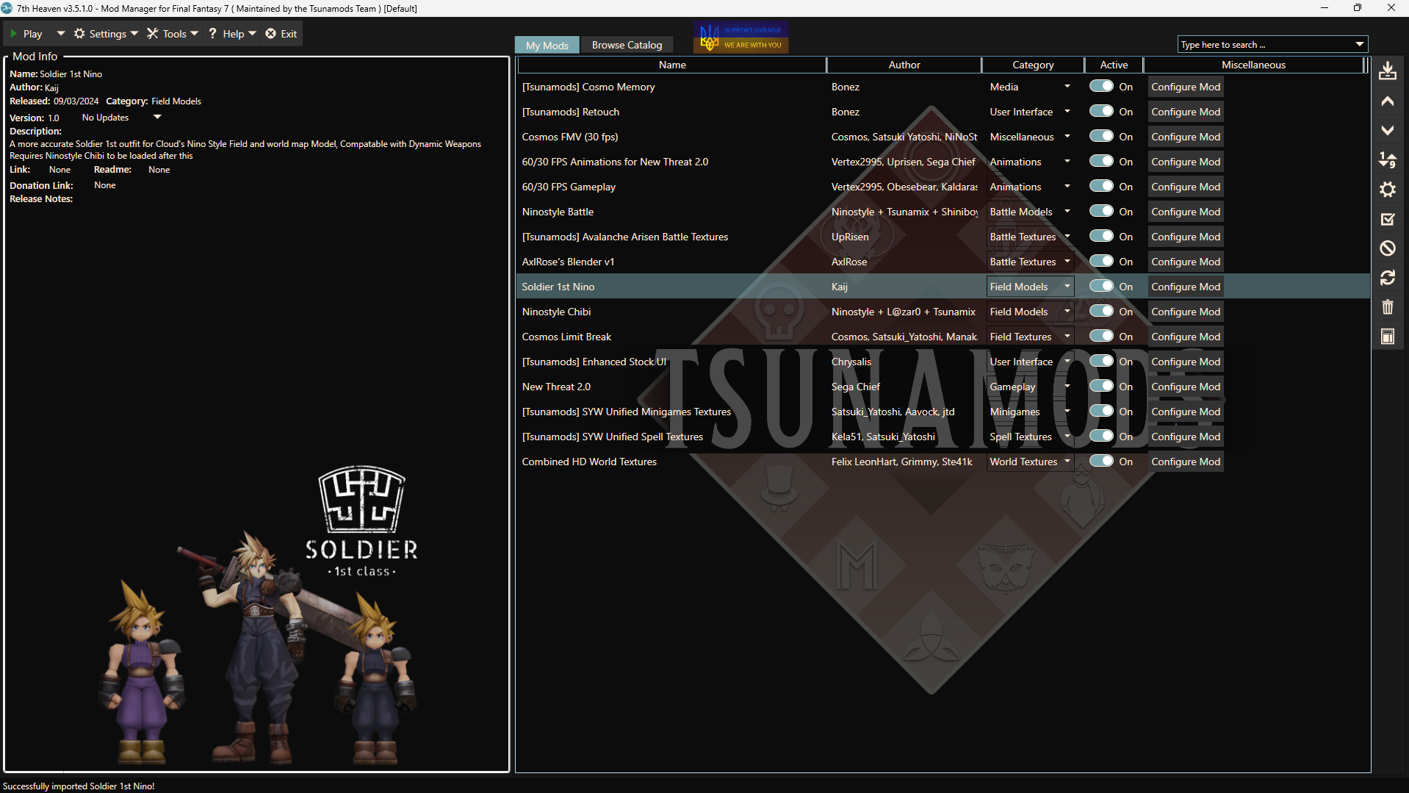The height and width of the screenshot is (793, 1409).
Task: Click the refresh mod list icon
Action: coord(1387,278)
